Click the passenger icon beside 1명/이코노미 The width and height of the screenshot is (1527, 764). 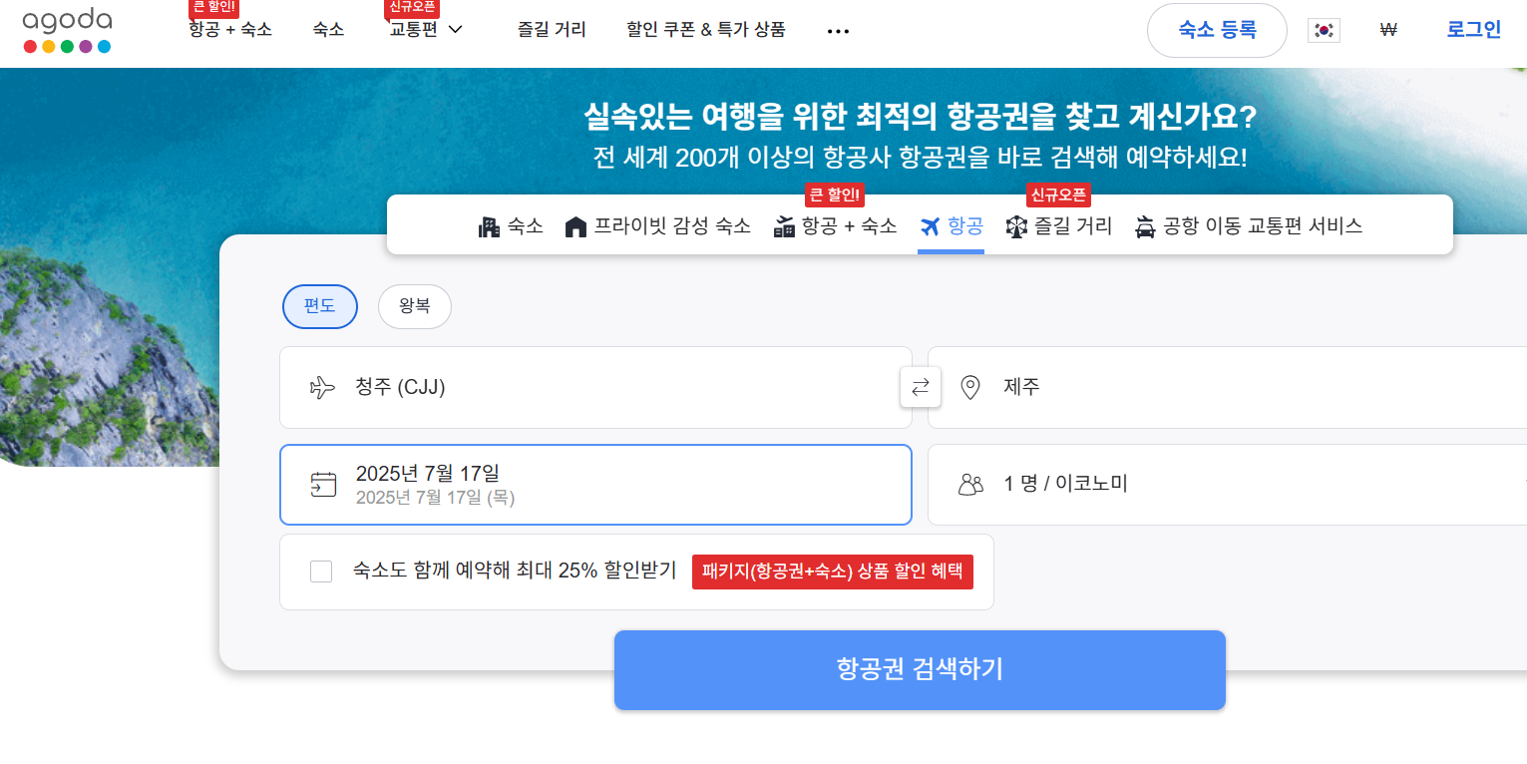click(x=971, y=485)
